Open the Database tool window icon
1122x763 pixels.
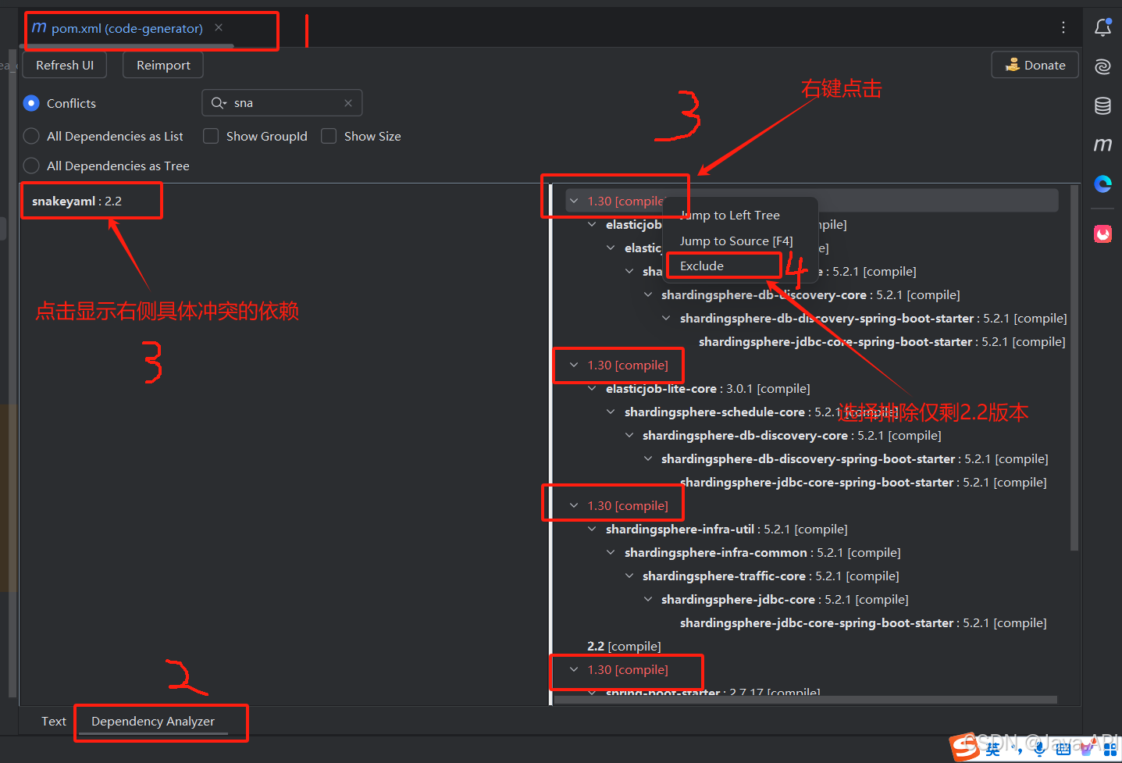(x=1102, y=105)
